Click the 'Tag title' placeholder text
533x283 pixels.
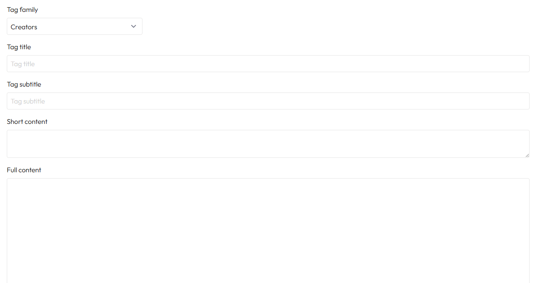(x=23, y=64)
